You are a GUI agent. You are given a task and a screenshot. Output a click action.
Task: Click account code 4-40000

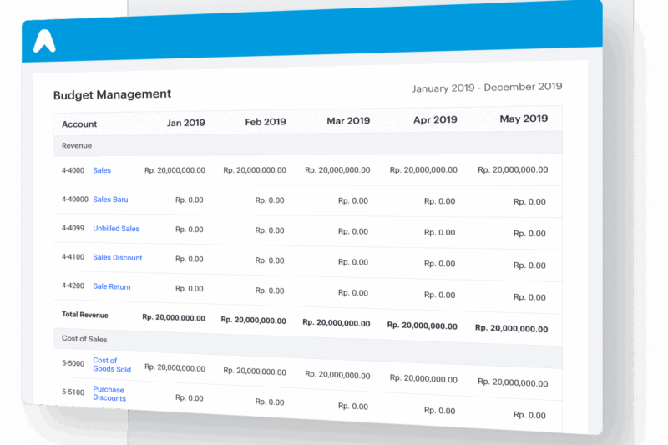pos(75,200)
